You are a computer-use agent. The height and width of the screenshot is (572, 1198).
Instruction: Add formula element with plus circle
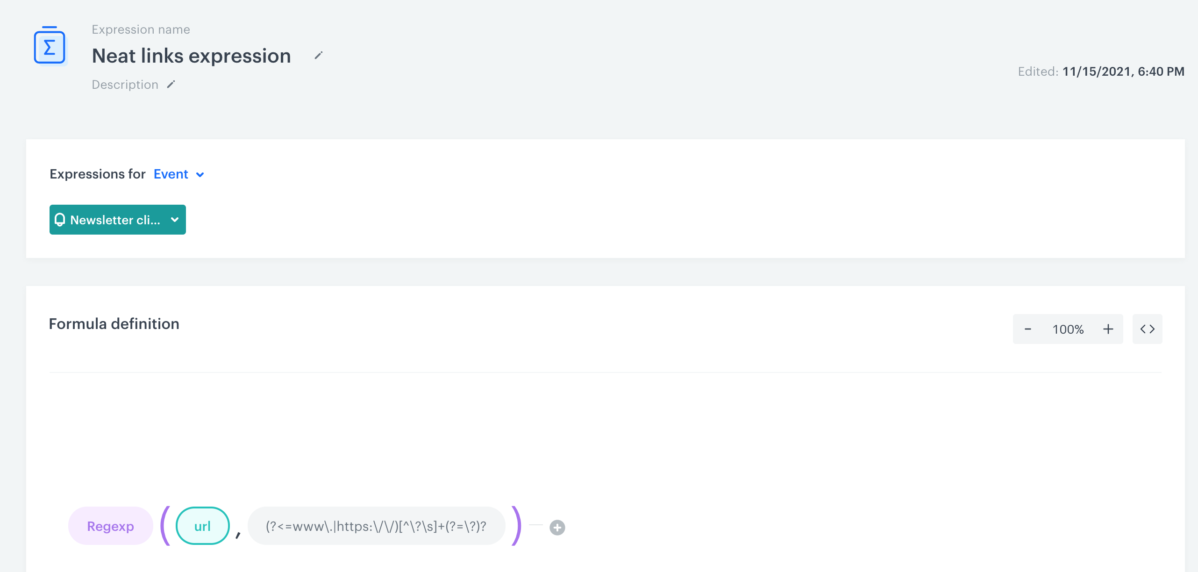(557, 528)
